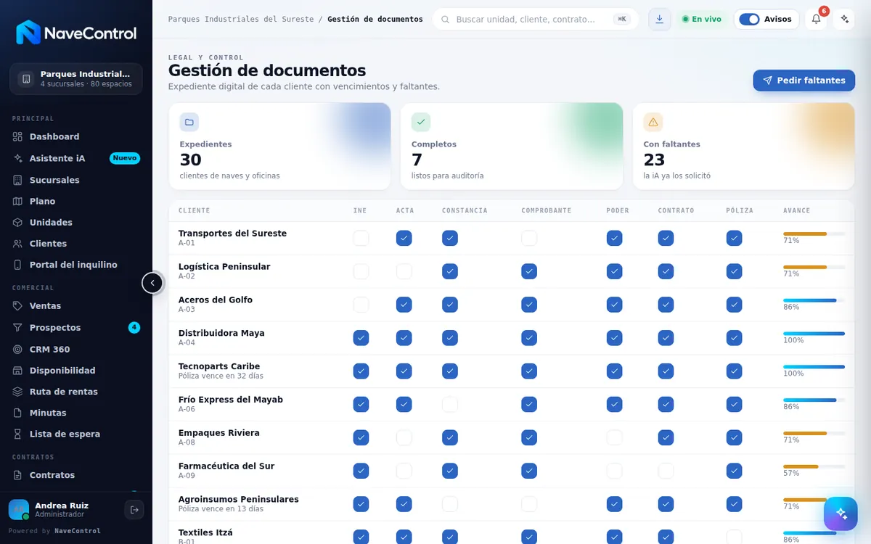
Task: Click Parques Industriales del Sureste breadcrumb
Action: click(x=241, y=20)
